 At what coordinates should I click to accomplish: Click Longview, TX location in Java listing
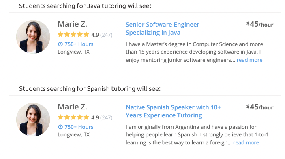coord(74,52)
